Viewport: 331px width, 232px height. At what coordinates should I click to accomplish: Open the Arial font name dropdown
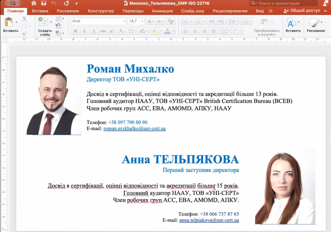tap(124, 21)
